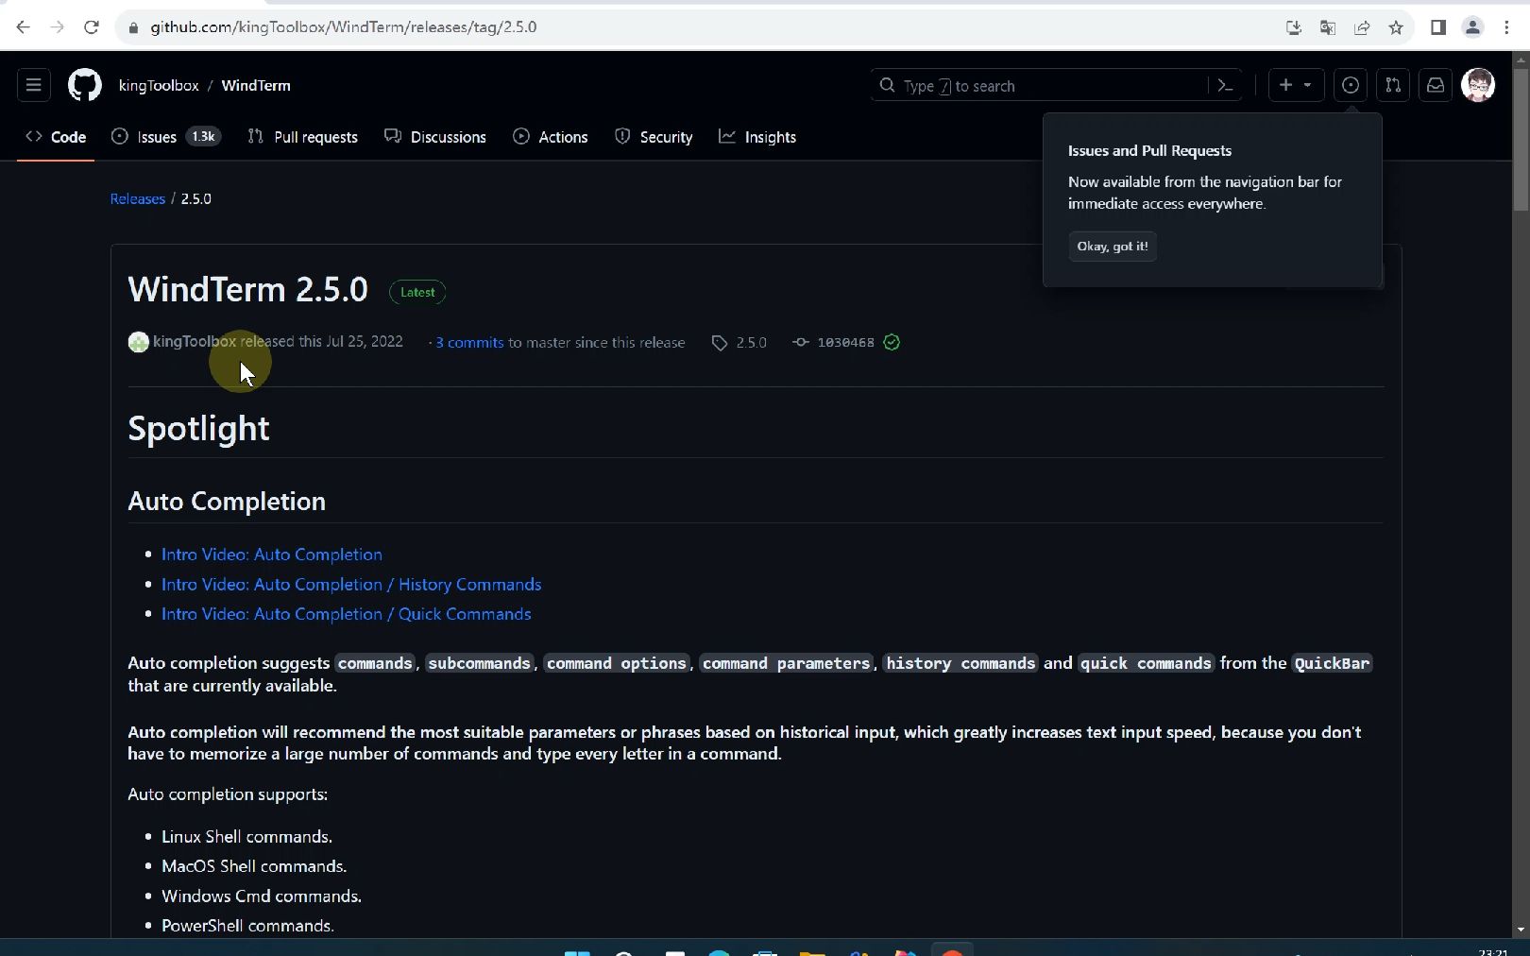Open the Pull requests tab
Screen dimensions: 1530x956
pyautogui.click(x=303, y=137)
